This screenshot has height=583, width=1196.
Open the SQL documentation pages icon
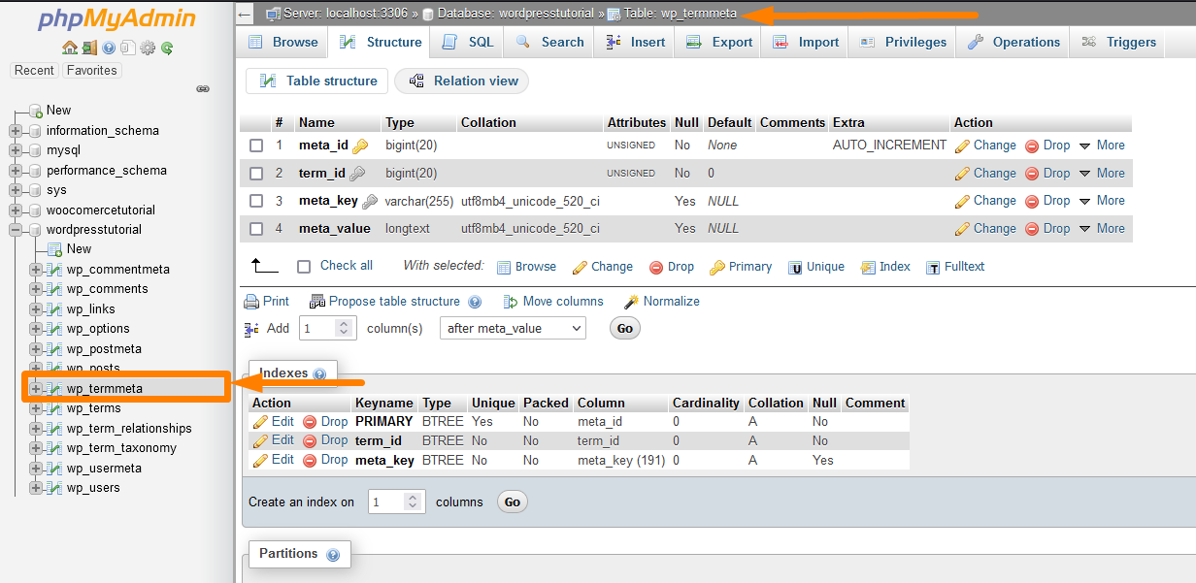click(127, 48)
